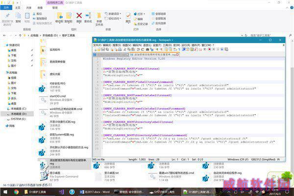
Task: Click Copy to (复制到) folder icon
Action: tap(69, 16)
